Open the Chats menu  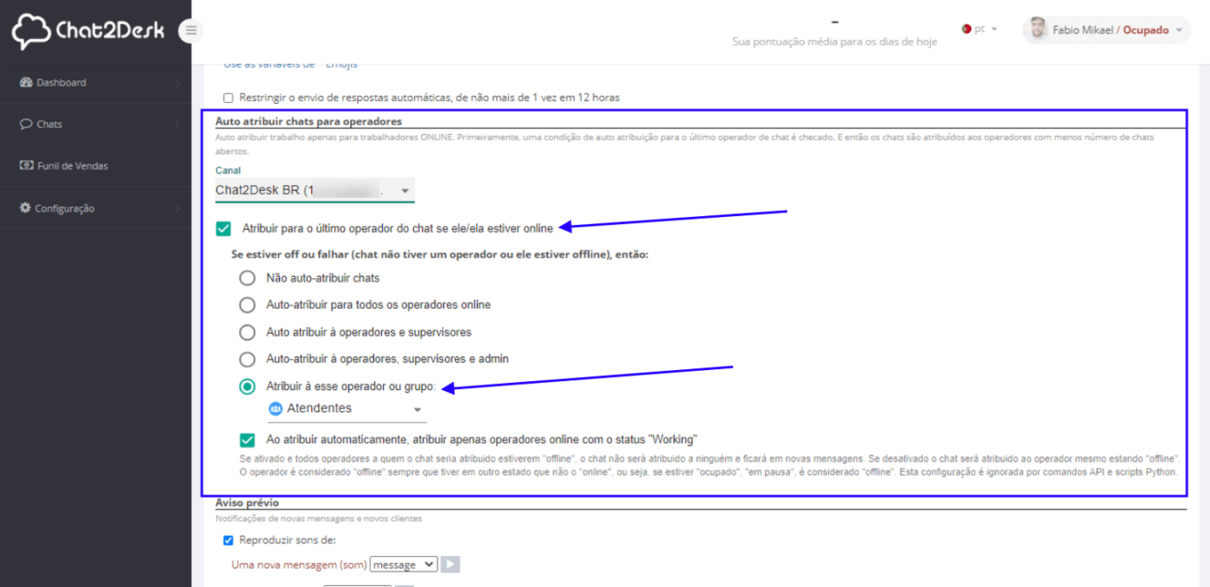95,124
